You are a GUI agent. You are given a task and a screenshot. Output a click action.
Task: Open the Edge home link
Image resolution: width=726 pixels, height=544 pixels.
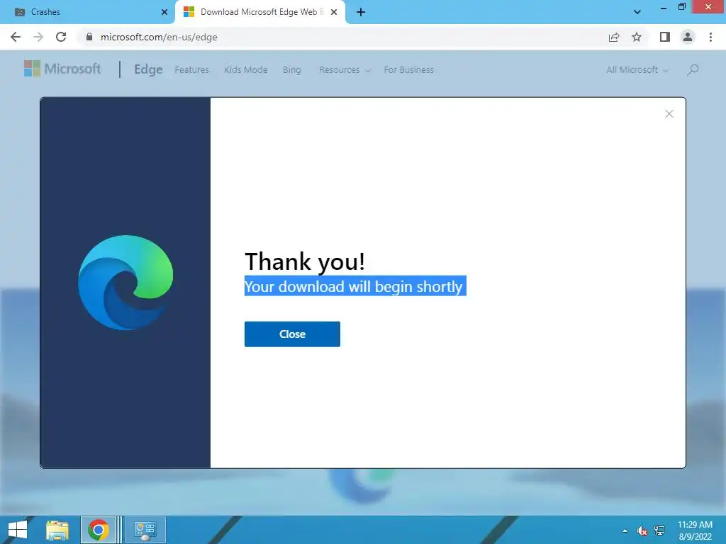(x=148, y=69)
